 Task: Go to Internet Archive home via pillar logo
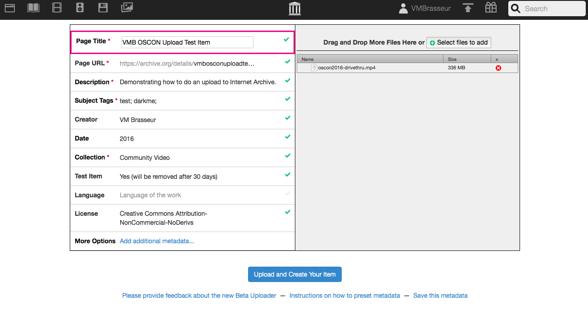click(x=295, y=9)
